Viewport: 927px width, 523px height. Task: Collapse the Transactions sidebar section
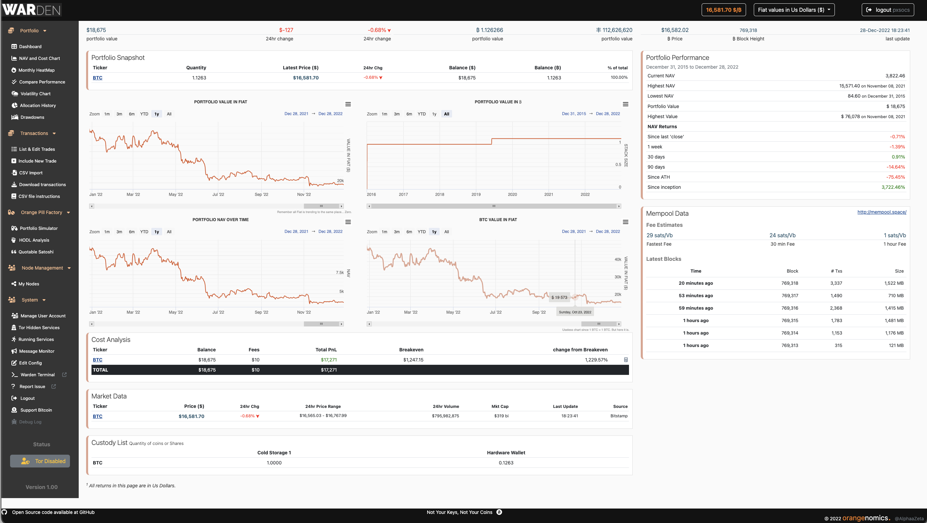34,133
